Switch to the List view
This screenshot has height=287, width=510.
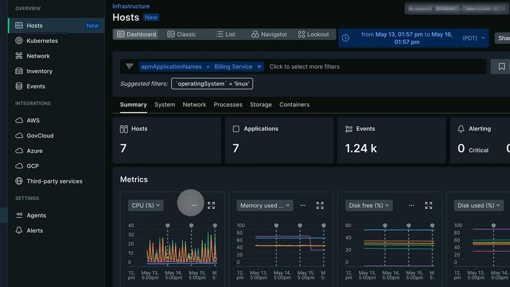(x=225, y=34)
